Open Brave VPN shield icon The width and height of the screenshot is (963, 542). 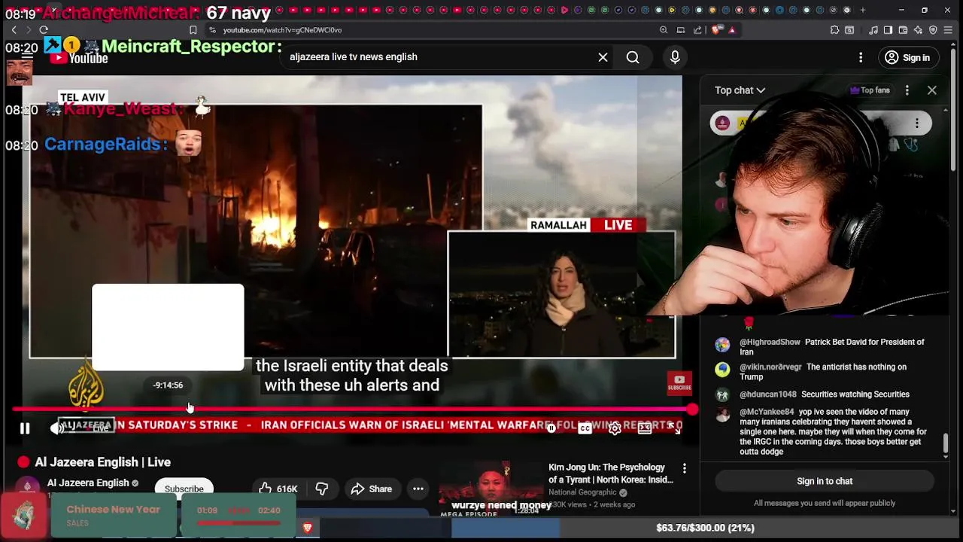pos(934,30)
